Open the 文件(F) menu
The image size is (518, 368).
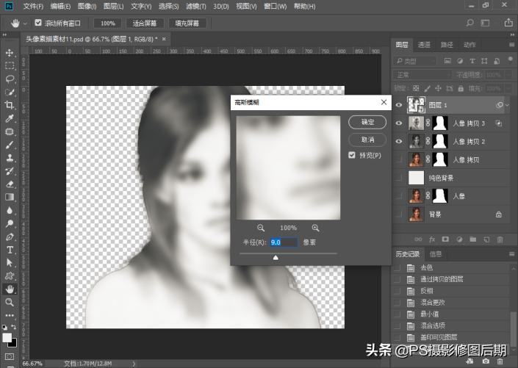point(33,7)
